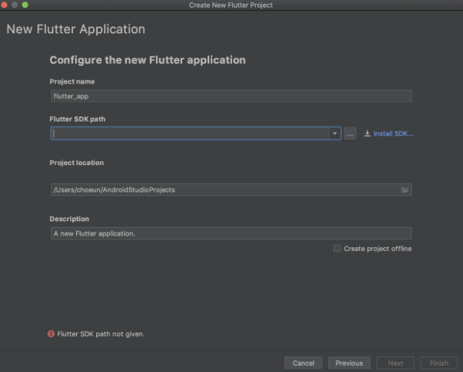Cancel the new Flutter project wizard

(303, 363)
